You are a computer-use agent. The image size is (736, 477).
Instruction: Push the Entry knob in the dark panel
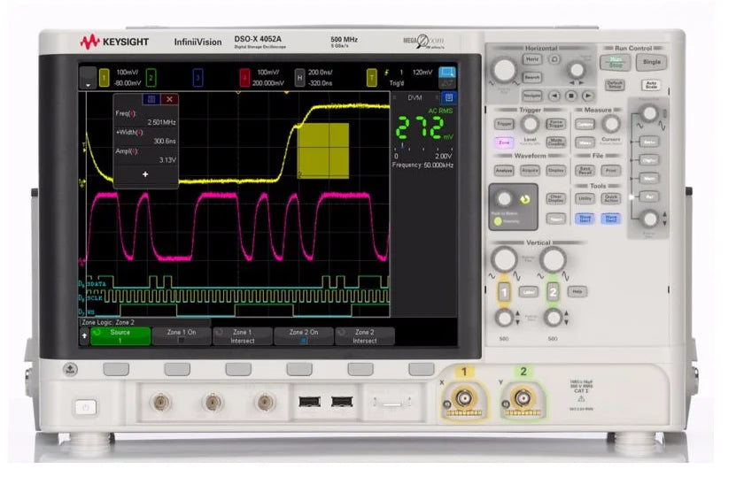(x=504, y=199)
